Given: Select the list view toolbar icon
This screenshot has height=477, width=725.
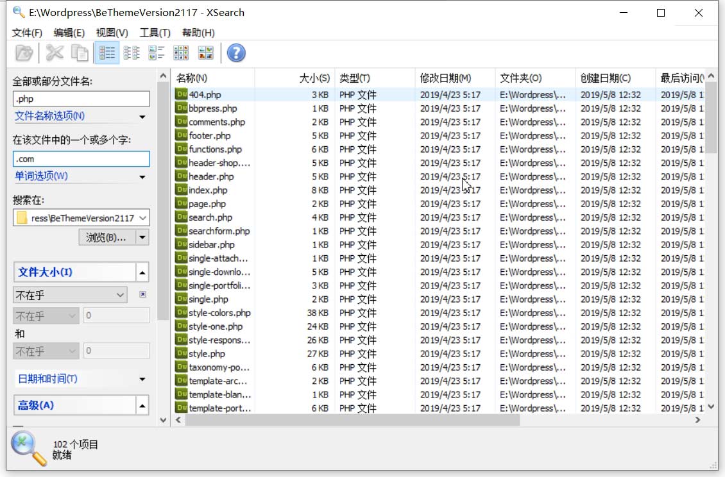Looking at the screenshot, I should pos(132,53).
